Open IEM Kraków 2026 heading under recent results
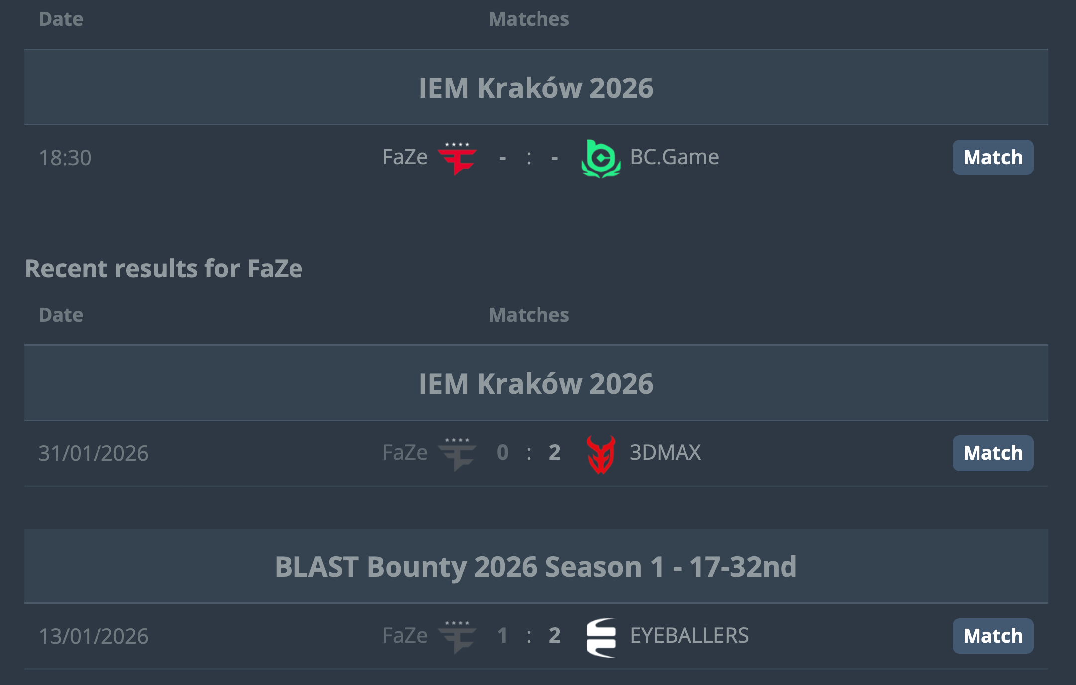The width and height of the screenshot is (1076, 685). point(536,384)
